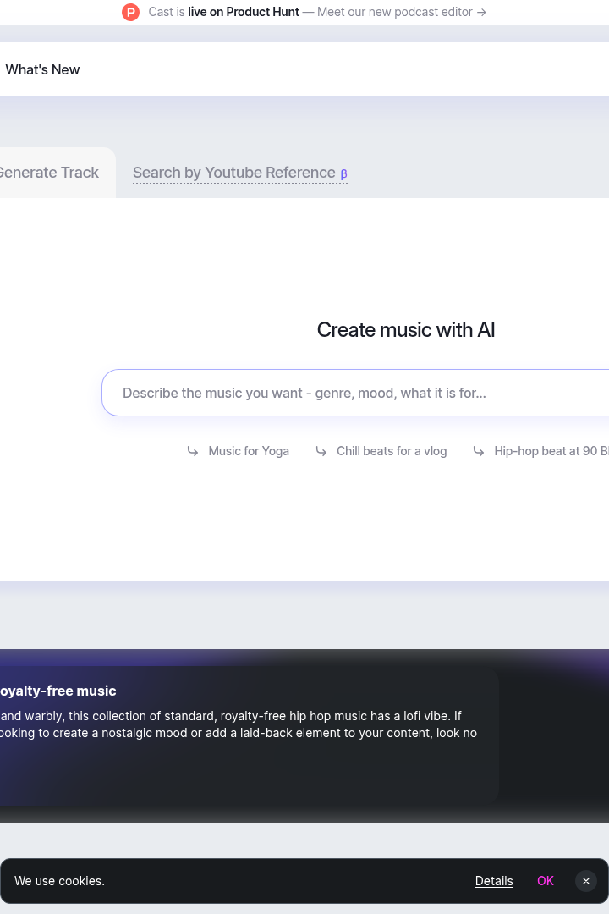Viewport: 609px width, 914px height.
Task: Click the Create music with AI heading
Action: [406, 330]
